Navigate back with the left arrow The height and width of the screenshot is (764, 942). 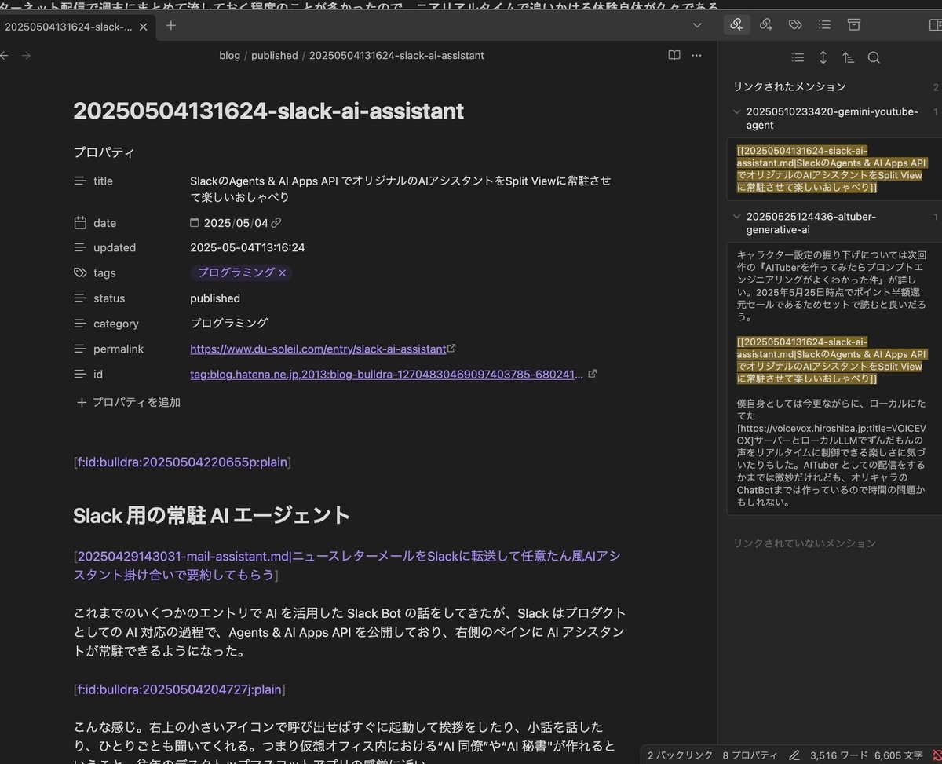5,55
